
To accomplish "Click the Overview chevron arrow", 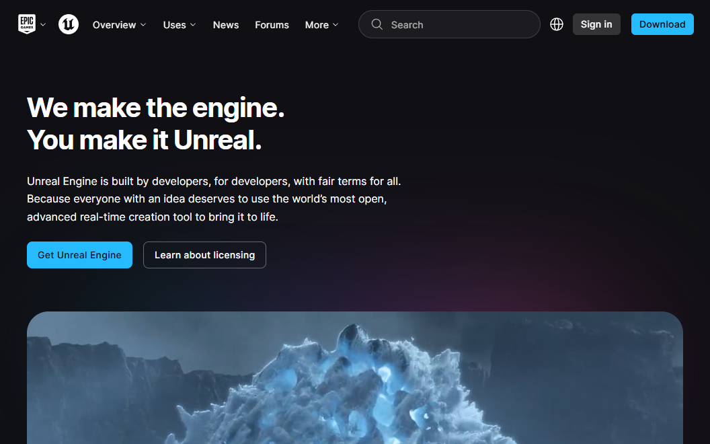I will coord(143,24).
